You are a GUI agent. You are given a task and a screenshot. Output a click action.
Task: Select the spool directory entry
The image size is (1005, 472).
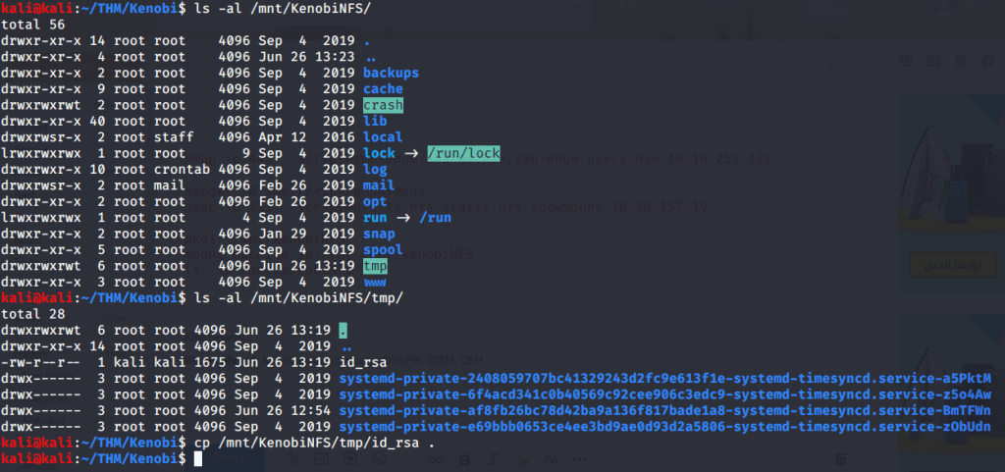click(x=383, y=249)
